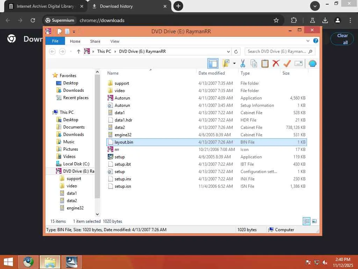
Task: Click navigation pane scroll up arrow
Action: click(97, 72)
